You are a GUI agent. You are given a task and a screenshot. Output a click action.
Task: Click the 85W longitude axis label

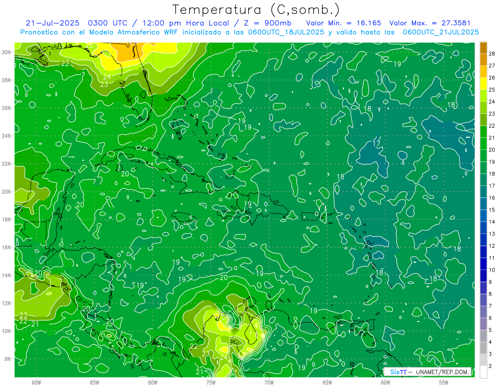coord(94,383)
